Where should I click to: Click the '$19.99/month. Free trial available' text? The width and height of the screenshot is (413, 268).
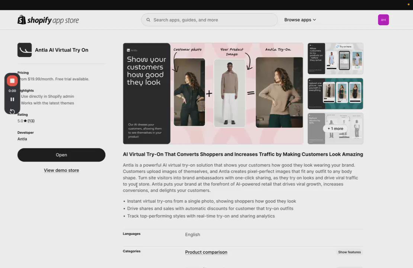click(58, 79)
